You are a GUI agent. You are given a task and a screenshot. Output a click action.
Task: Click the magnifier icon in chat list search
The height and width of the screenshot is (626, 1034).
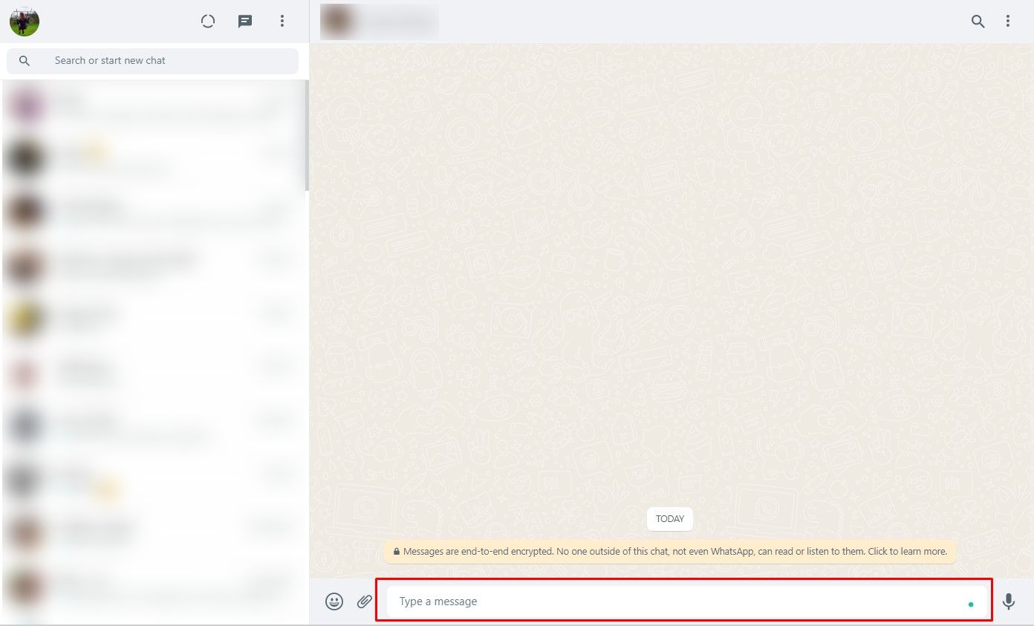pos(25,61)
